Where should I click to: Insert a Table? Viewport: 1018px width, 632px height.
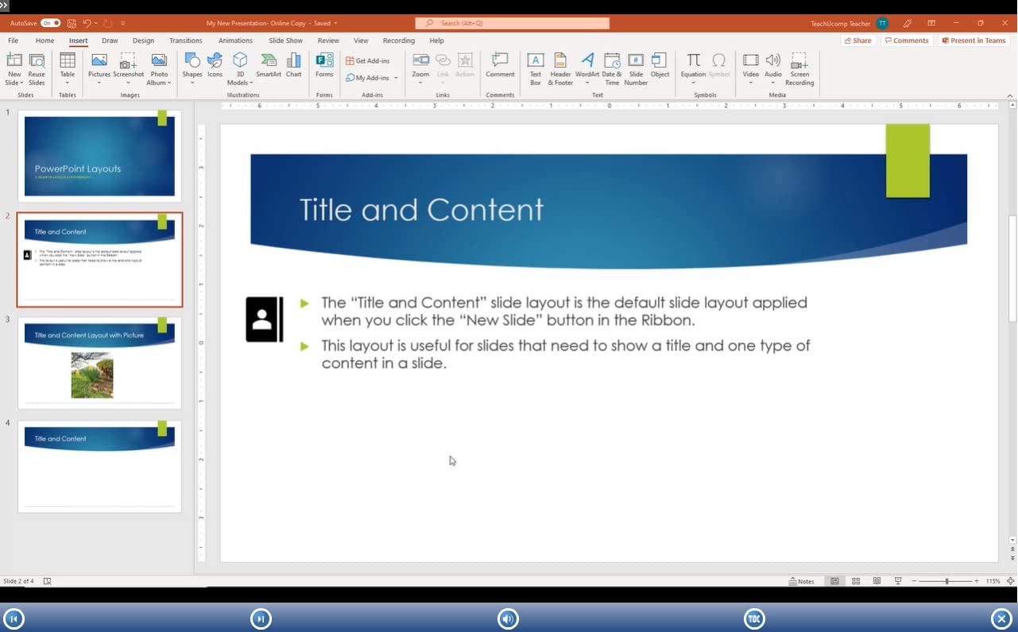click(67, 68)
